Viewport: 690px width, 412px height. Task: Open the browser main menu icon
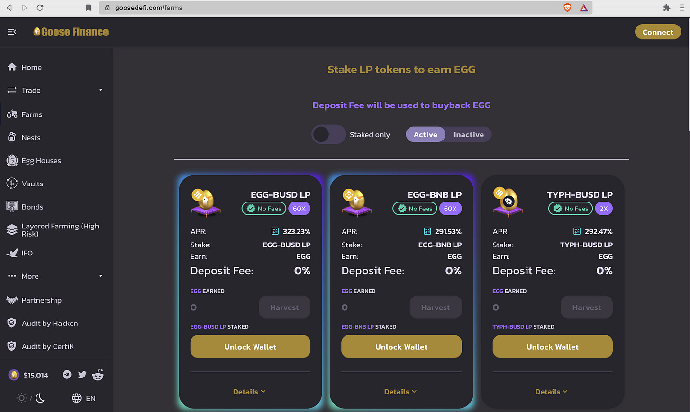[x=682, y=8]
